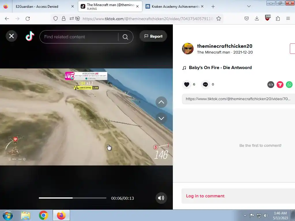The image size is (295, 221).
Task: Open a new browser tab
Action: tap(213, 7)
